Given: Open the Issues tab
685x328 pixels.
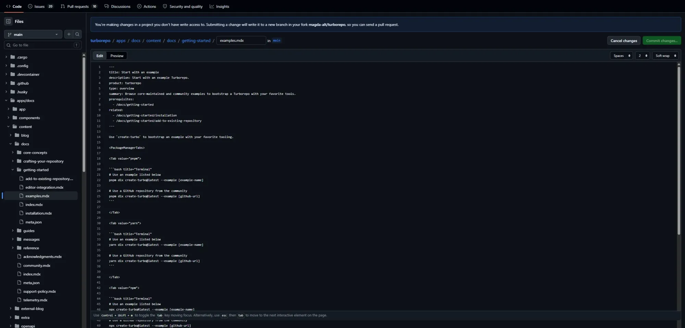Looking at the screenshot, I should 40,7.
